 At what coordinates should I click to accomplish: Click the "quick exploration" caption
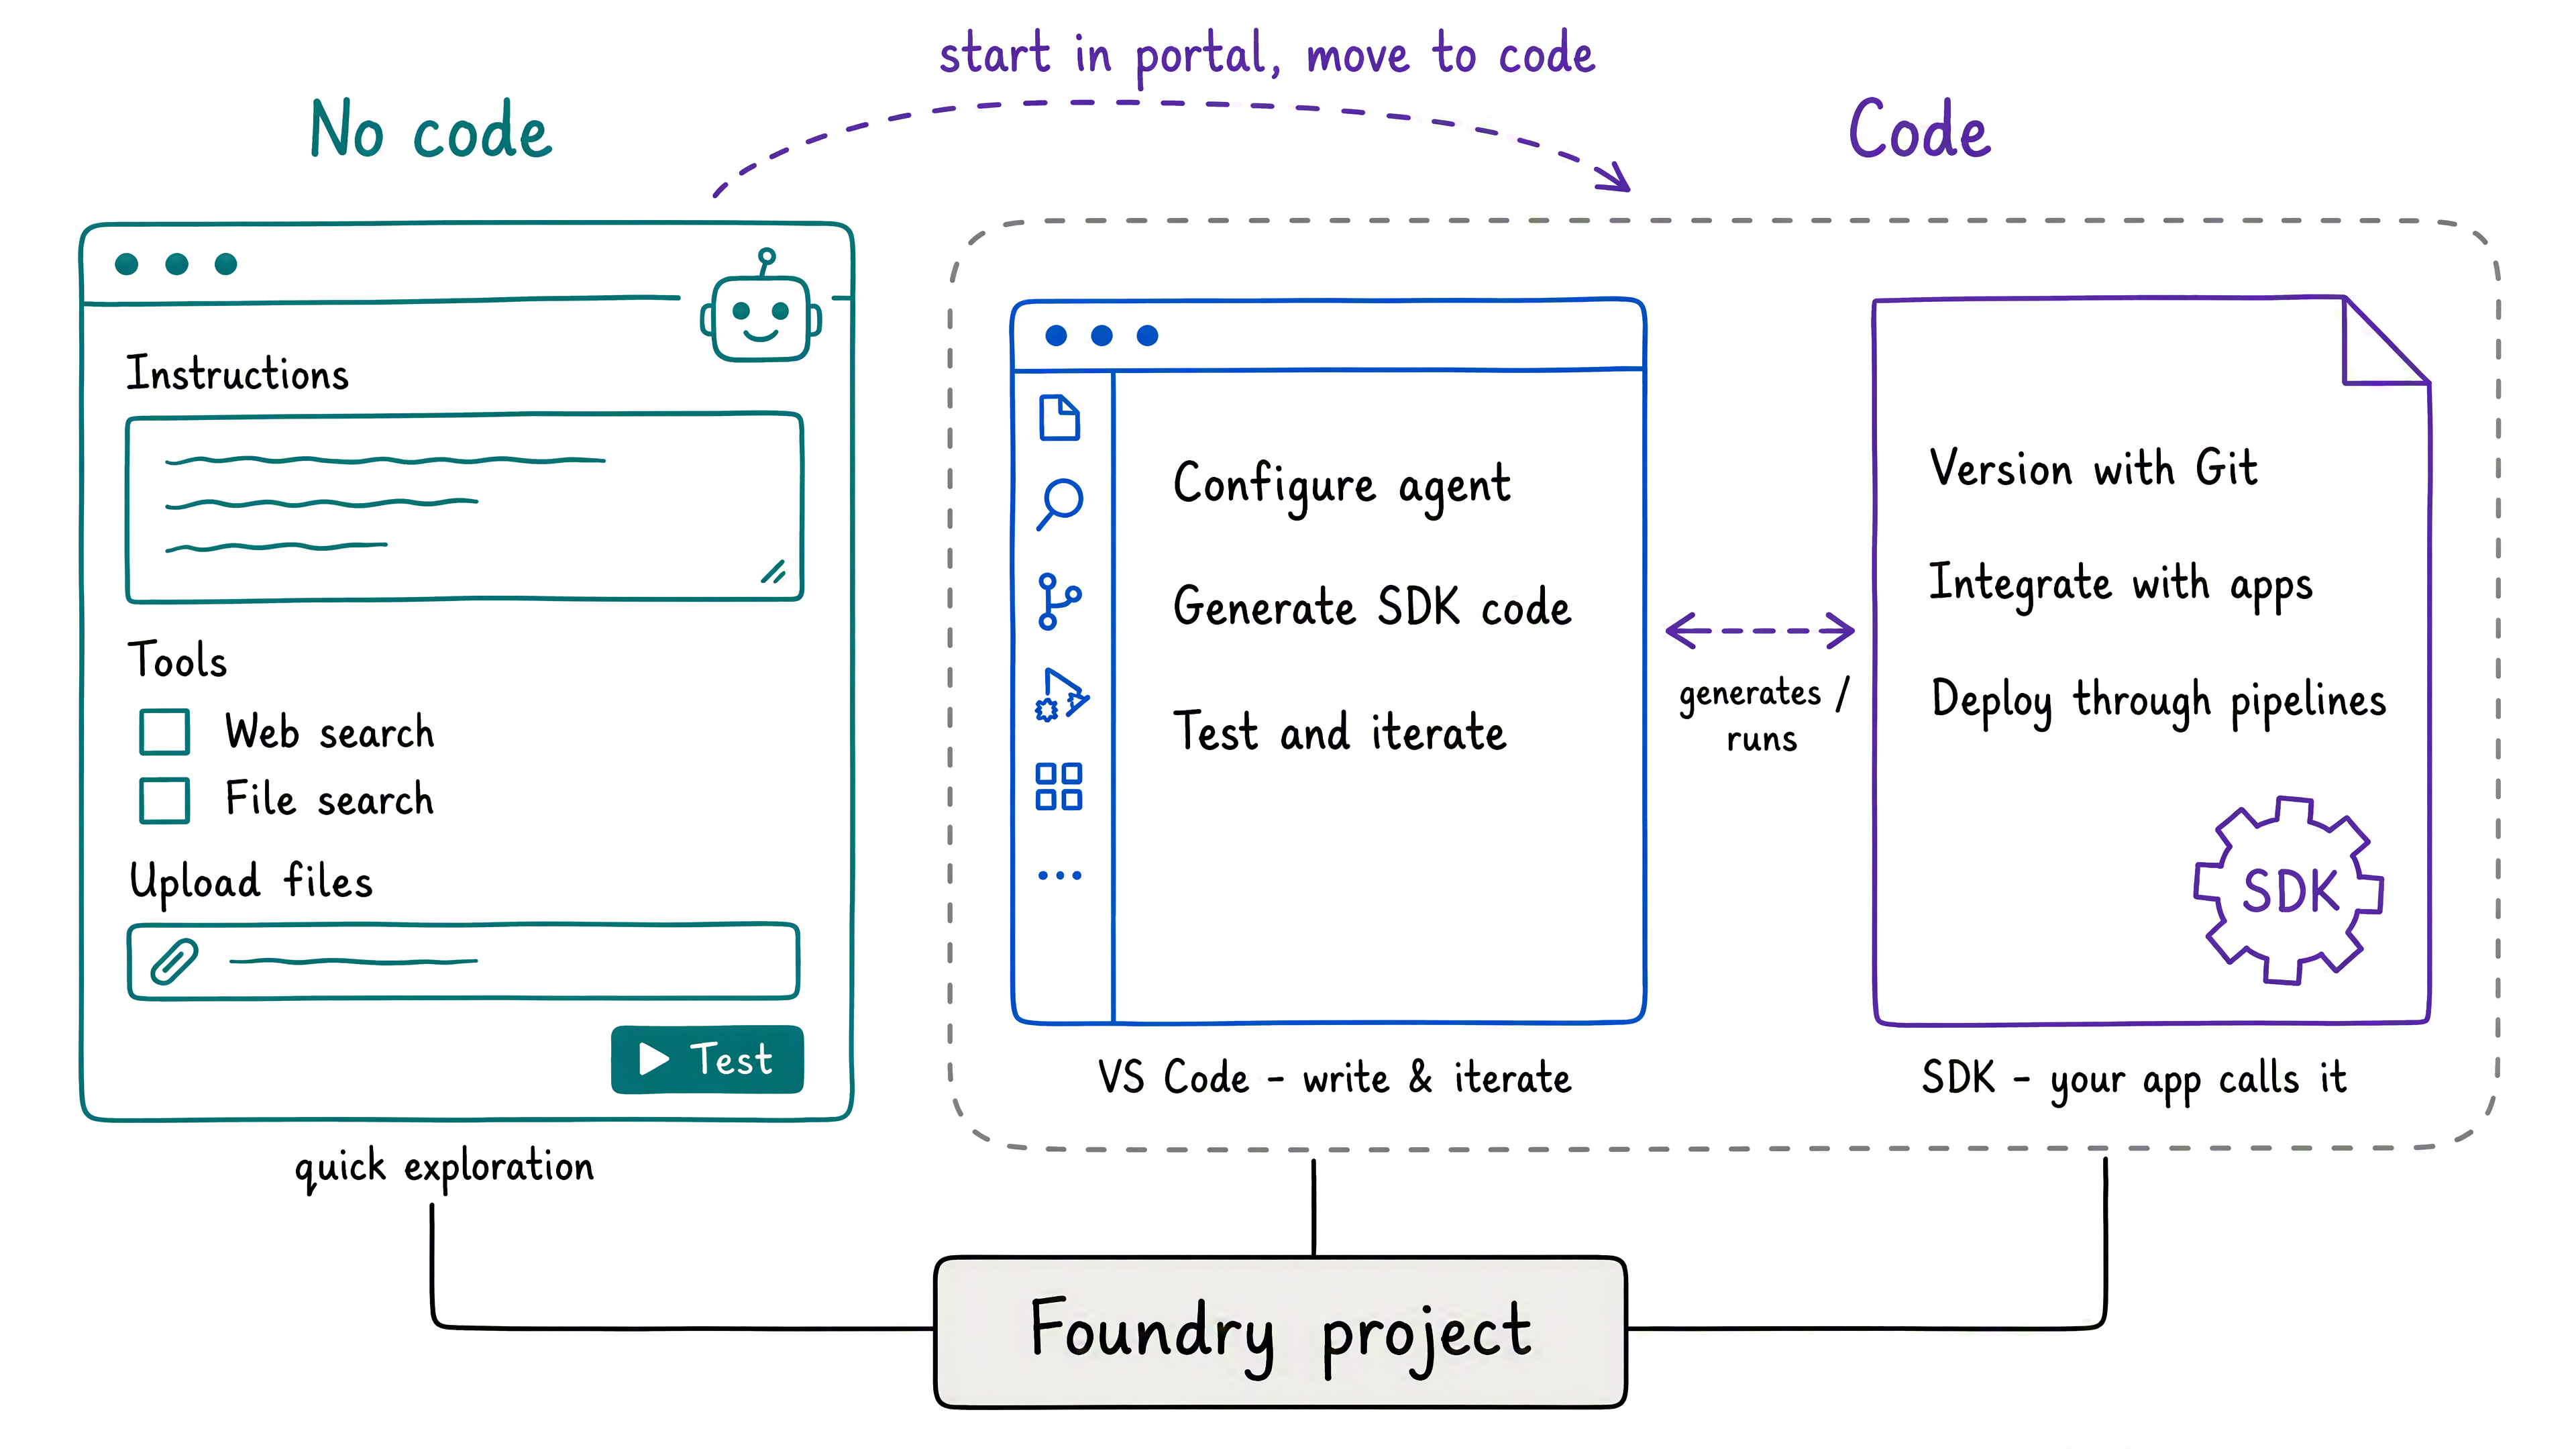(444, 1168)
